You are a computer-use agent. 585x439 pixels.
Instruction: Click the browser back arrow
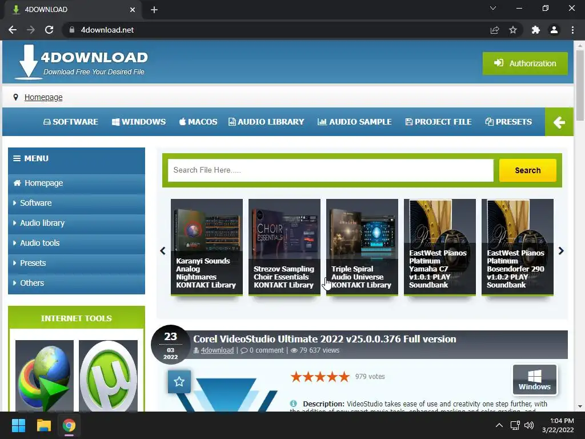click(13, 30)
